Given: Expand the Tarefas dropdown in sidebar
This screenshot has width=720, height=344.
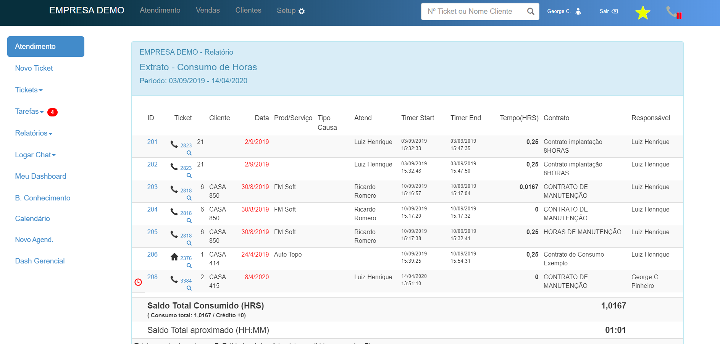Looking at the screenshot, I should [29, 111].
